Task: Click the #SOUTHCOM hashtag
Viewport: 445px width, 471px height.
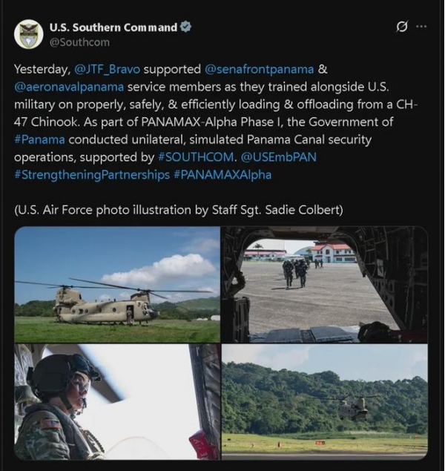Action: click(x=196, y=157)
